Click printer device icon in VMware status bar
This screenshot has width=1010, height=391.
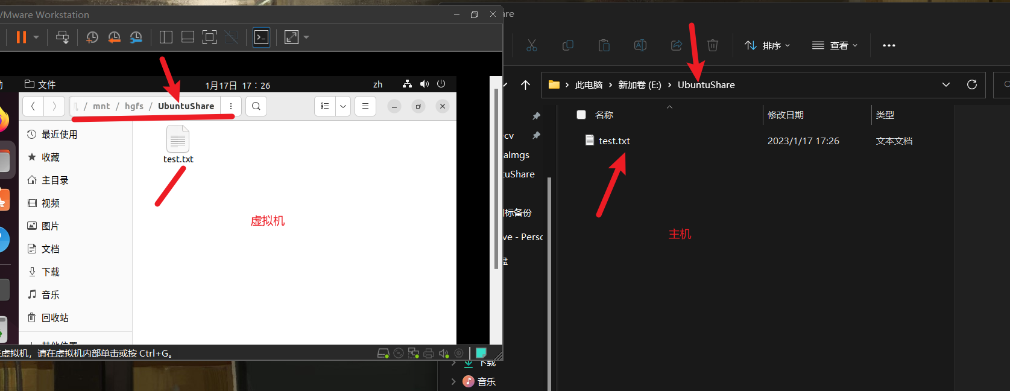pos(429,354)
